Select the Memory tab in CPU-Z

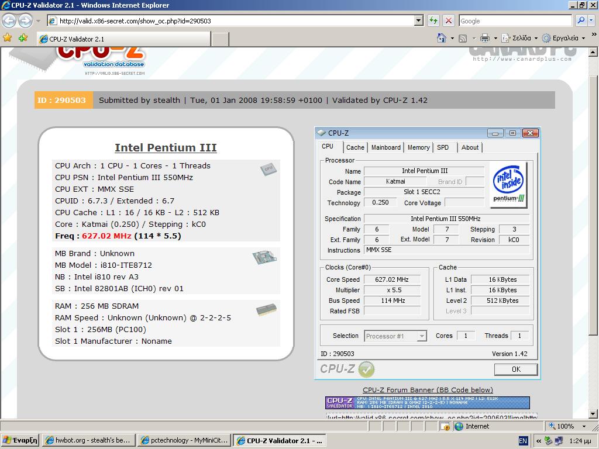tap(418, 147)
